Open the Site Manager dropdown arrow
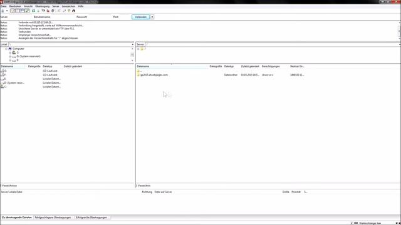 (x=7, y=11)
